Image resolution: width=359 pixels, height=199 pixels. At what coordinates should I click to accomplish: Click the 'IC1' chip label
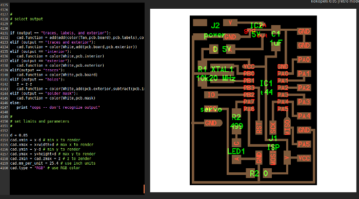tap(266, 84)
